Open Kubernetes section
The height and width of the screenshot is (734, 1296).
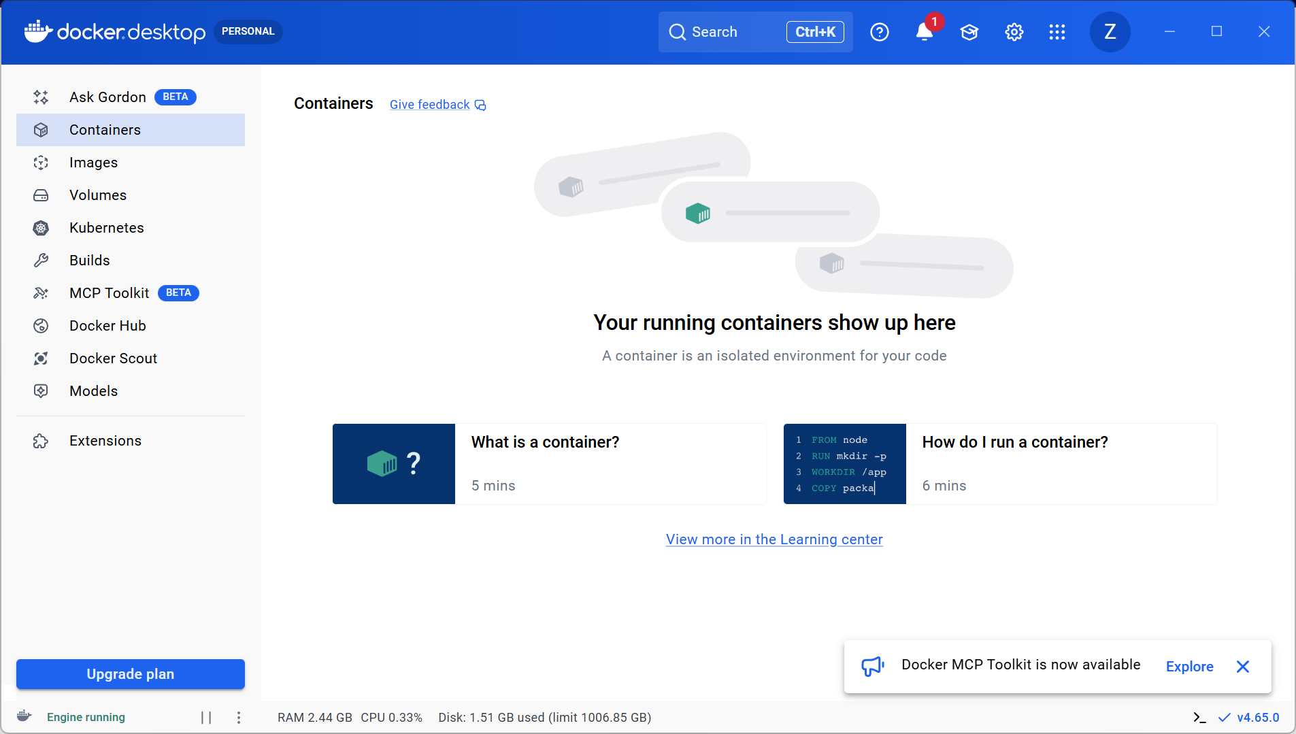[x=131, y=228]
